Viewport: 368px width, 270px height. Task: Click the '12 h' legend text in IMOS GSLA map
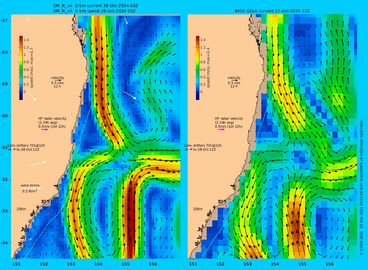tap(234, 86)
